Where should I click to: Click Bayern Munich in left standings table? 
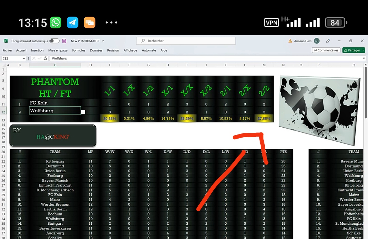click(55, 180)
